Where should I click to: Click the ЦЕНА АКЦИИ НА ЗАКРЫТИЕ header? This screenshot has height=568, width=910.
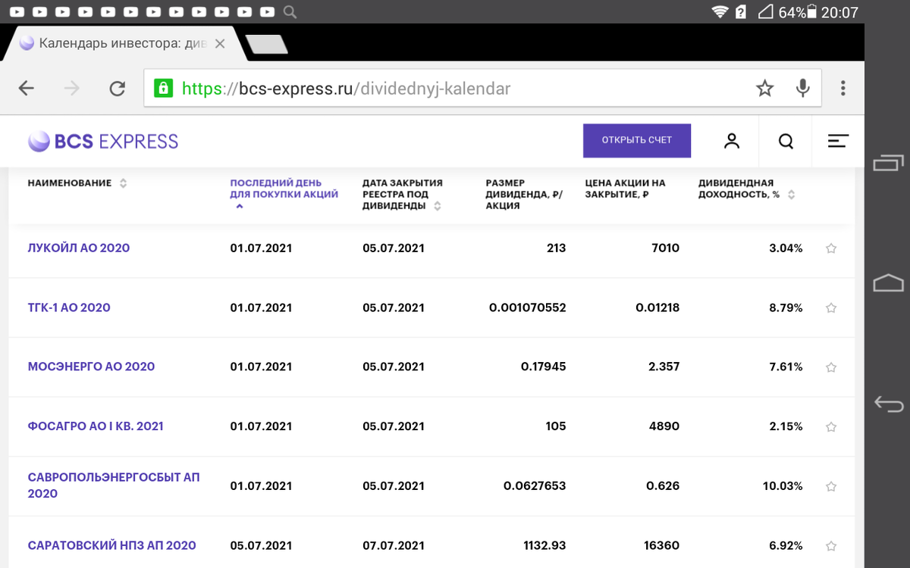pyautogui.click(x=625, y=189)
